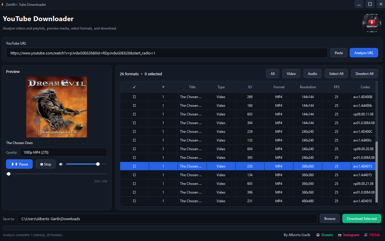Select the checkbox for format ID 231
This screenshot has height=241, width=385.
point(134,201)
